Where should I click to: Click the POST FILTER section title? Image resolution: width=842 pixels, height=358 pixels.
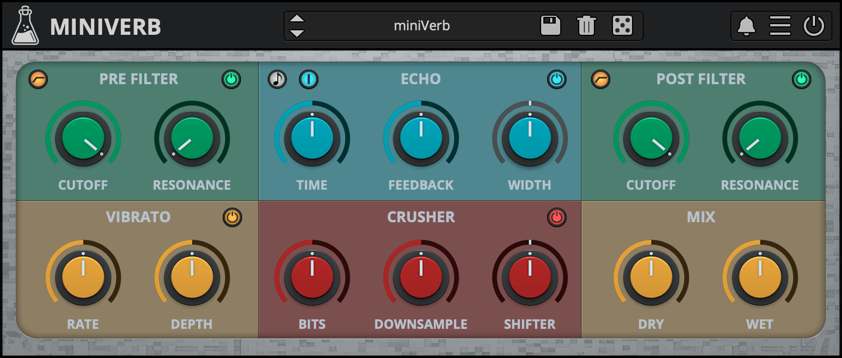tap(701, 79)
